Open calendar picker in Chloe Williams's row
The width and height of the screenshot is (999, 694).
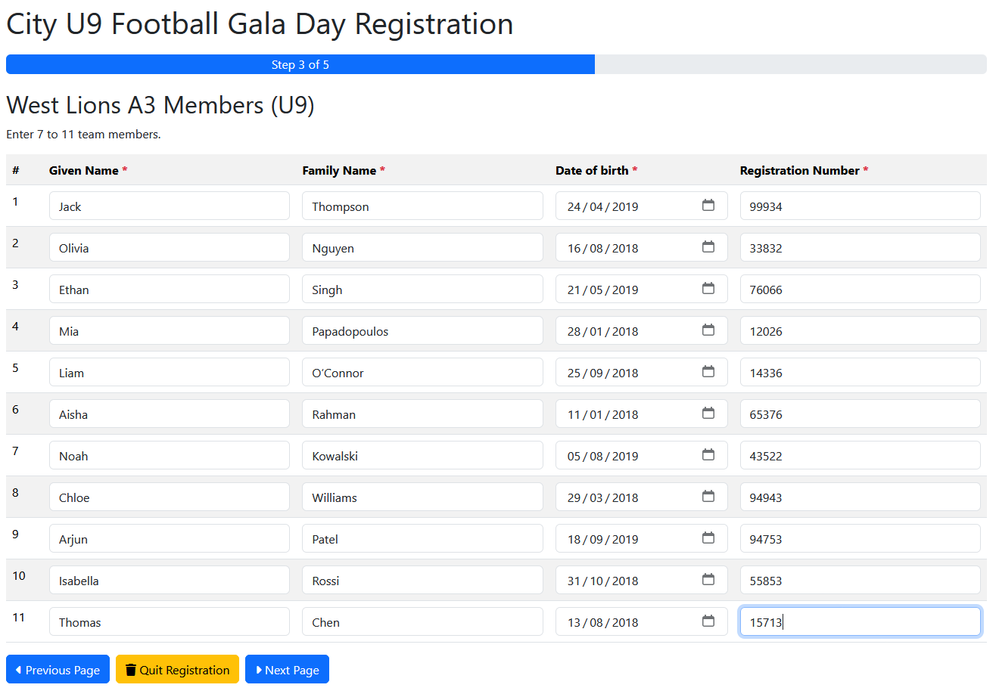[708, 497]
